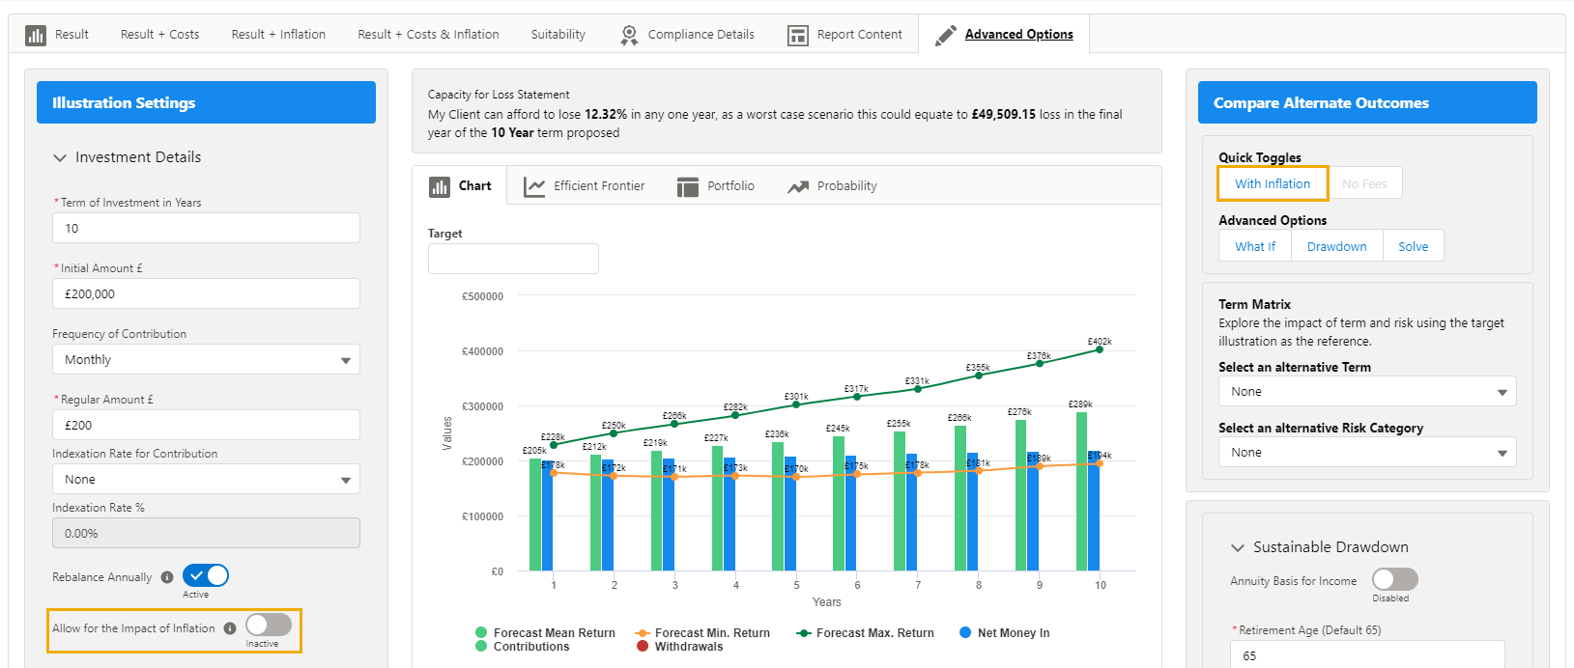Viewport: 1574px width, 668px height.
Task: Collapse the Investment Details section
Action: click(60, 157)
